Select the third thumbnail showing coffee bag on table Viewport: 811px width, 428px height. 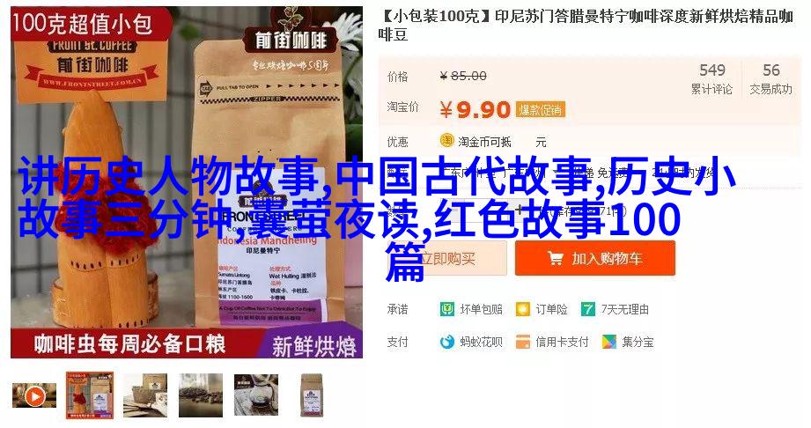(145, 395)
